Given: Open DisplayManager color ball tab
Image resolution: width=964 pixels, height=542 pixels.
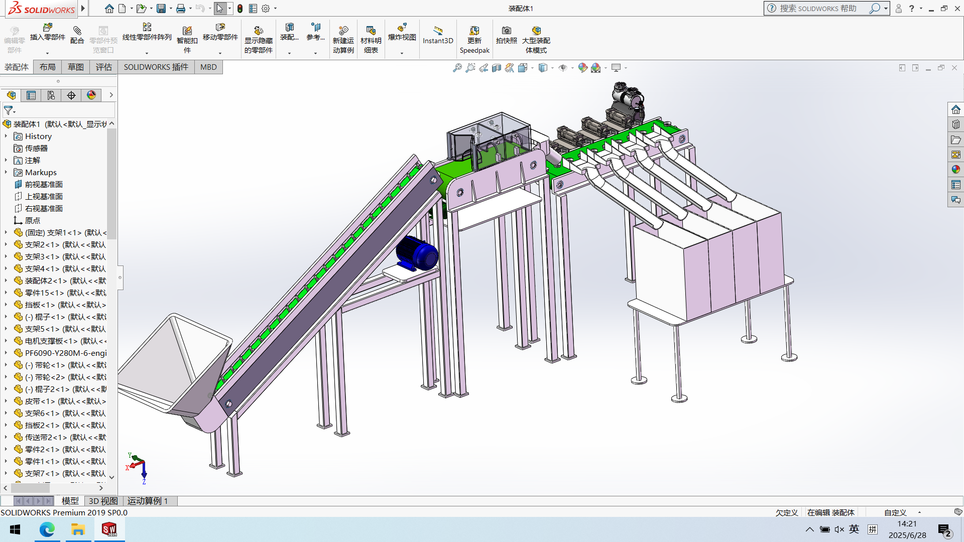Looking at the screenshot, I should coord(91,95).
